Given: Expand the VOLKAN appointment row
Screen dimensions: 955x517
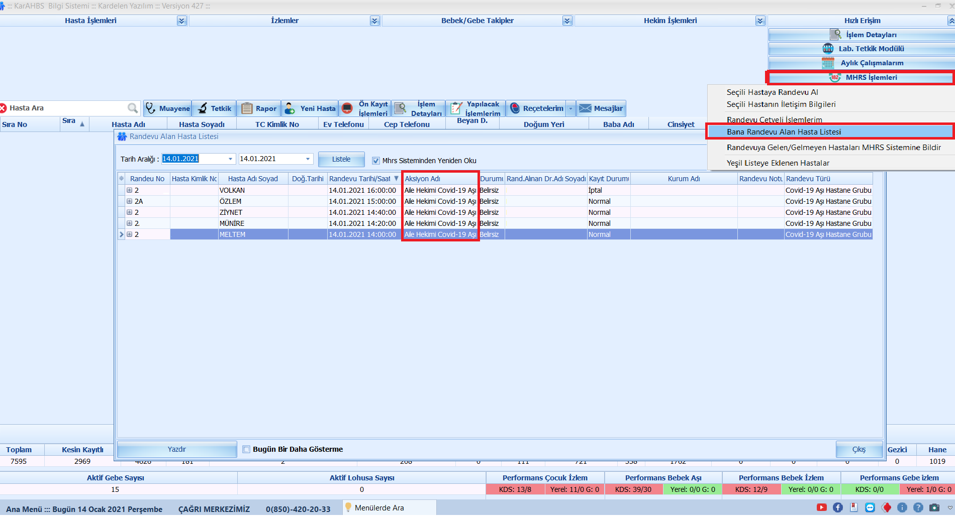Looking at the screenshot, I should tap(129, 190).
